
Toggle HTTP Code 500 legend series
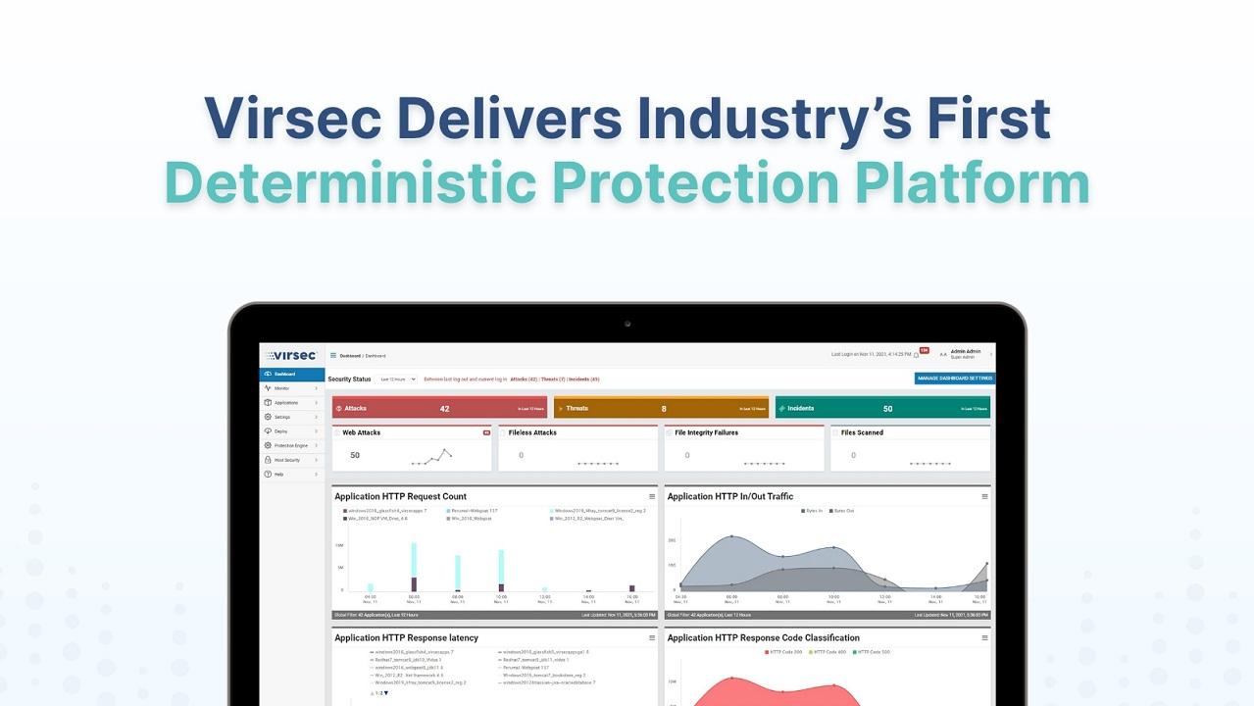[x=870, y=651]
